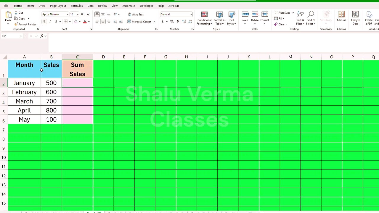Decrease cell indent
The width and height of the screenshot is (379, 213).
[x=115, y=21]
